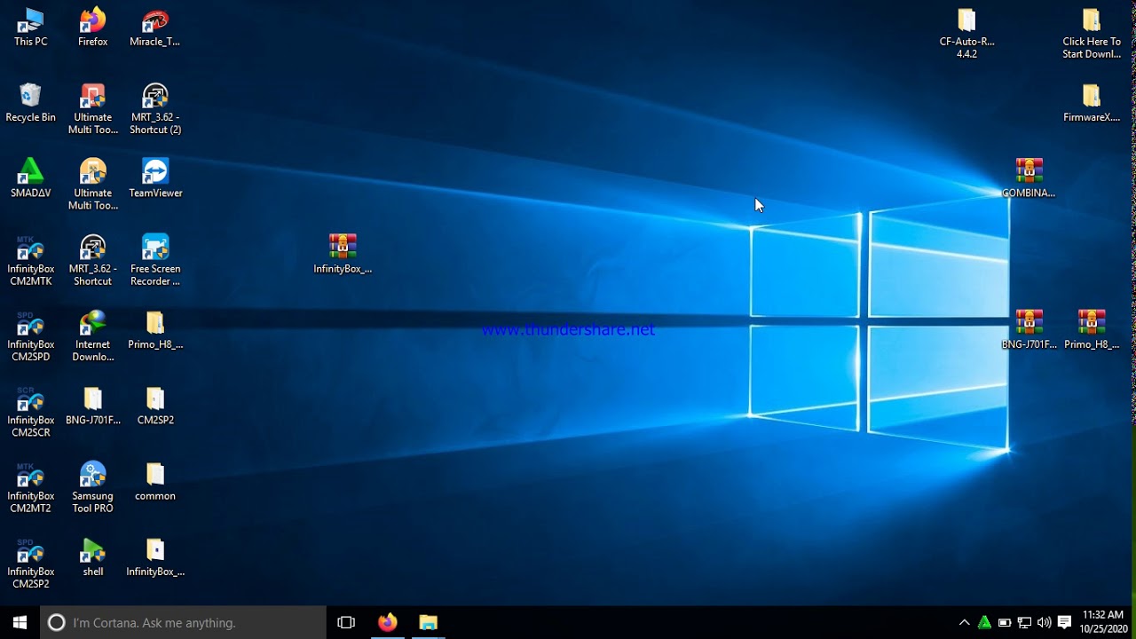Open the Action Center notifications
The image size is (1136, 639).
pos(1064,622)
